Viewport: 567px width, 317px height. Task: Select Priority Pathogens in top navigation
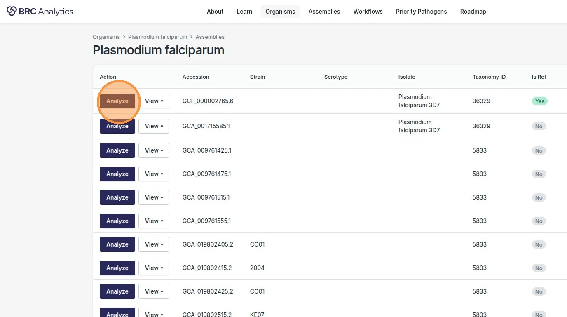[x=421, y=12]
